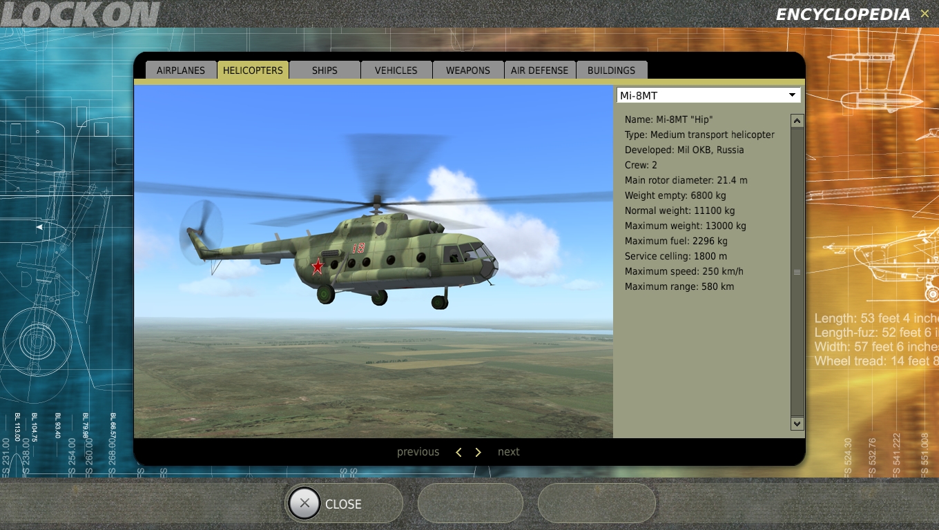The width and height of the screenshot is (939, 530).
Task: Show the BUILDINGS tab
Action: 612,70
